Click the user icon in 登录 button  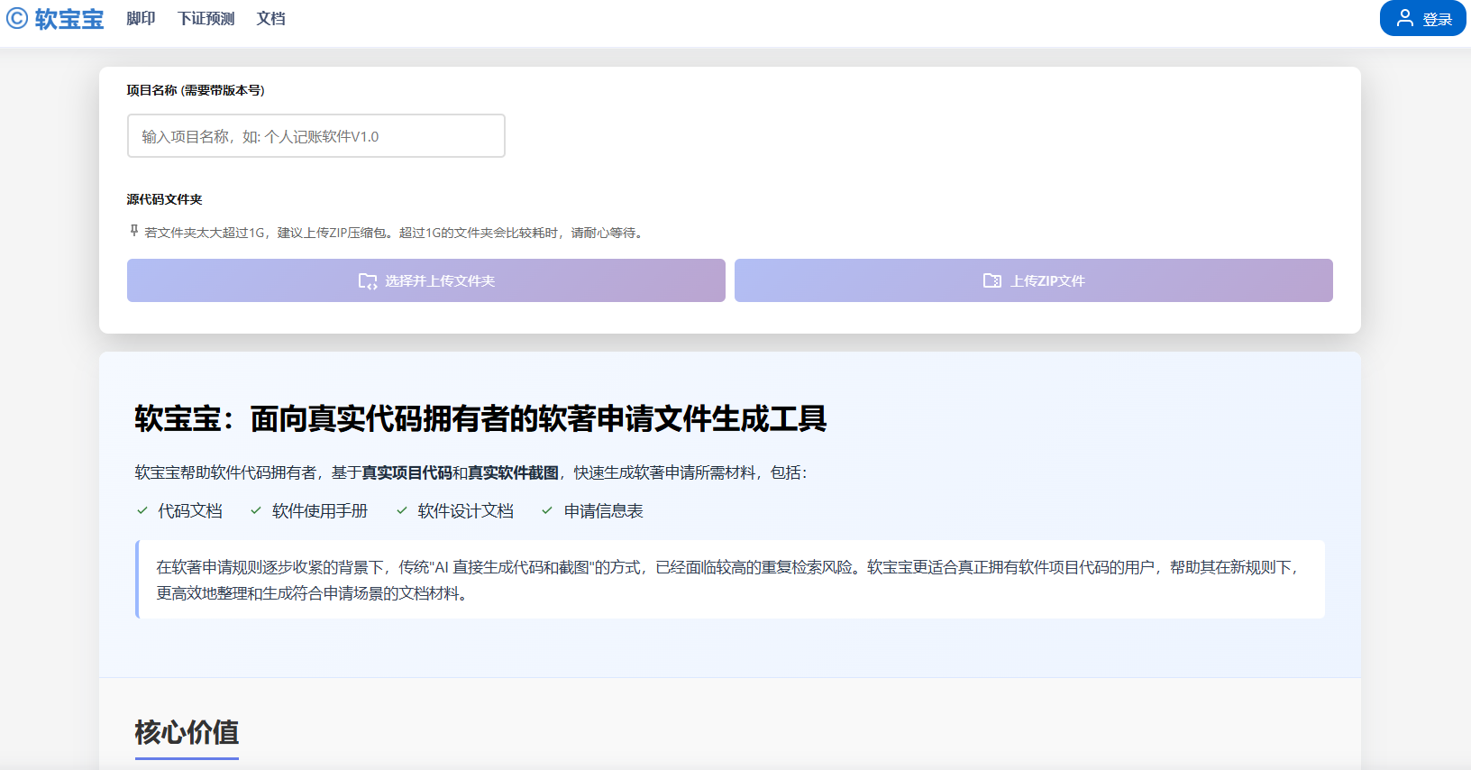tap(1404, 18)
